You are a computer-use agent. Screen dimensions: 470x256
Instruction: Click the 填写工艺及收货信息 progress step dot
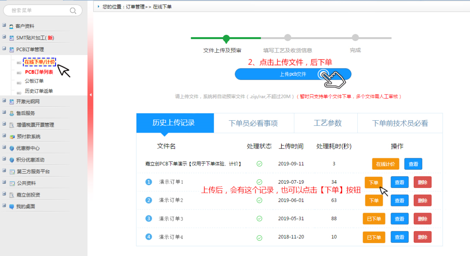coord(287,38)
